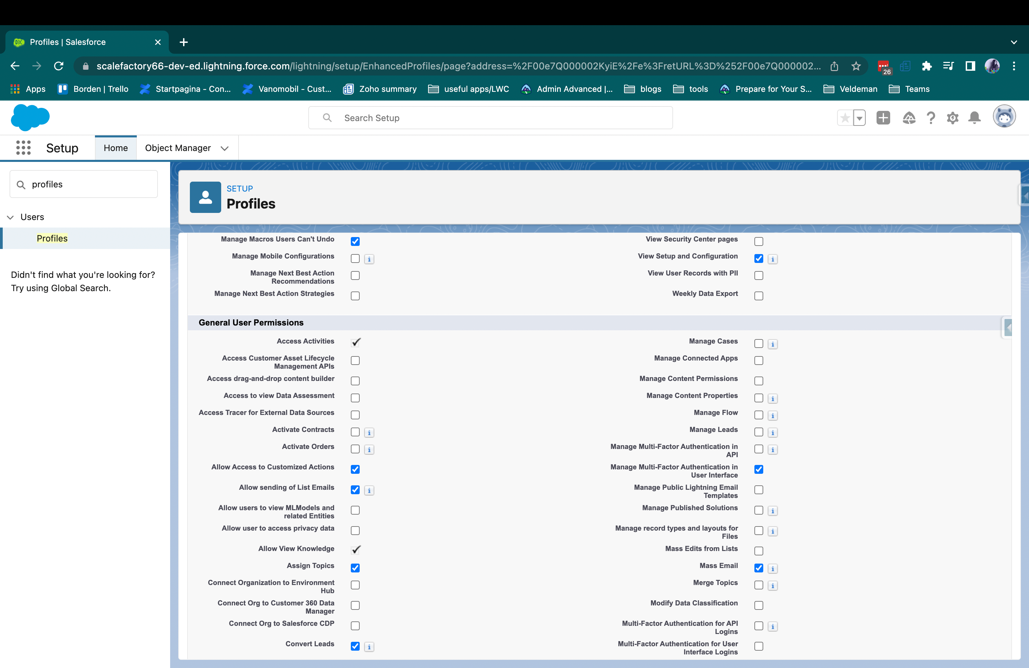Check the Weekly Data Export checkbox
The image size is (1029, 668).
[x=758, y=296]
